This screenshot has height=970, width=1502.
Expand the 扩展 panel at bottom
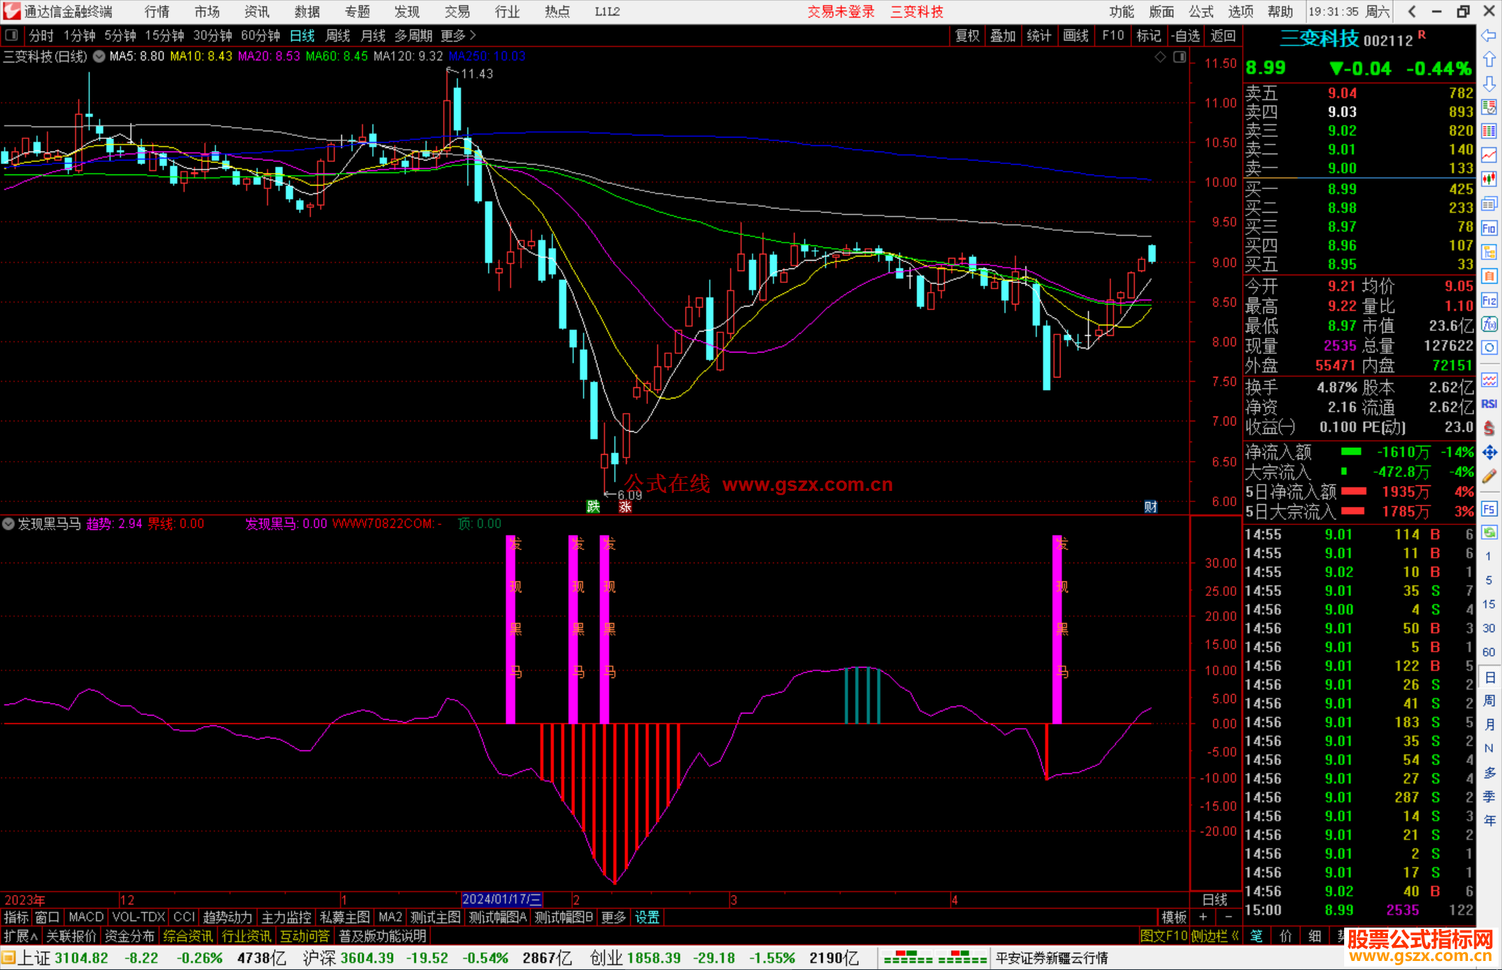[x=20, y=936]
